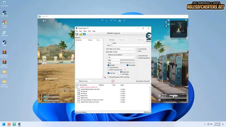Show hidden system tray icons
Screen dimensions: 226x127
pos(205,124)
